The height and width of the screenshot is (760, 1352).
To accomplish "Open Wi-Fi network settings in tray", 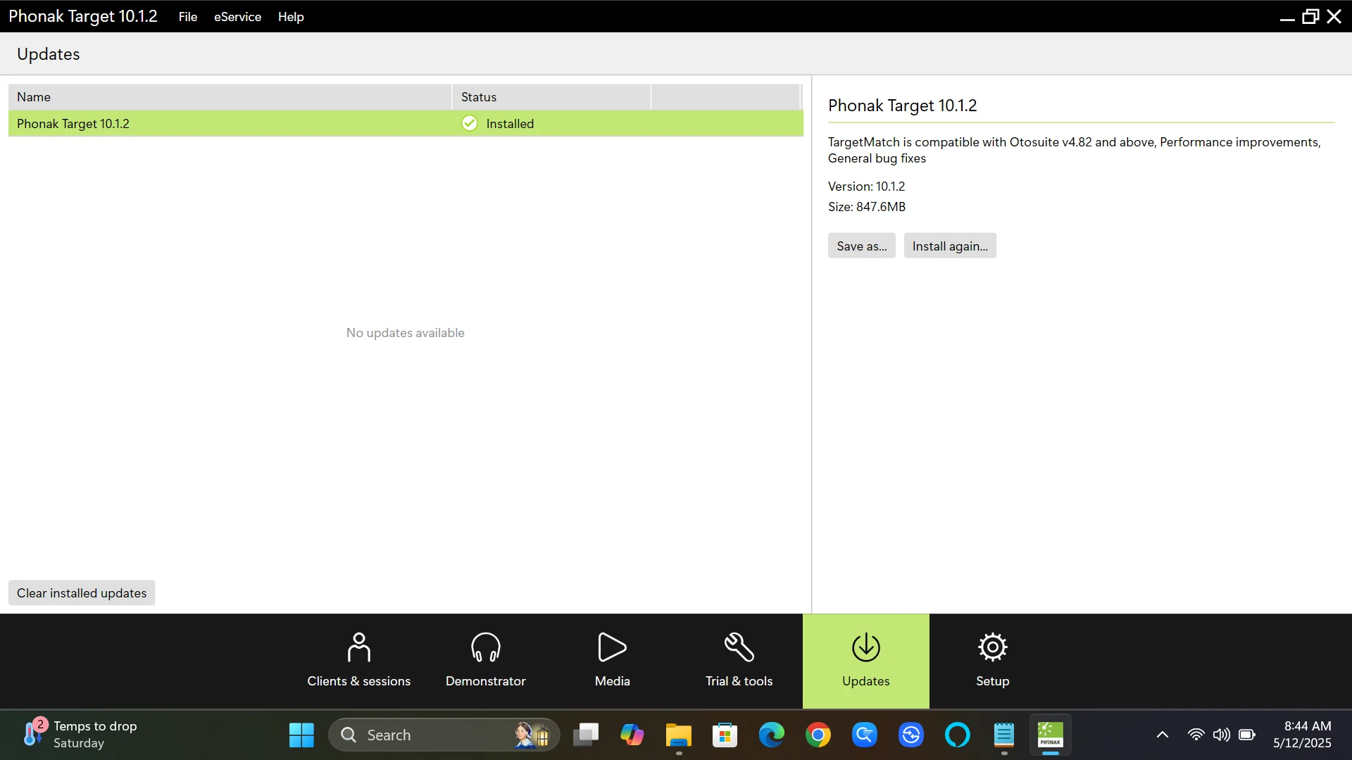I will point(1196,735).
